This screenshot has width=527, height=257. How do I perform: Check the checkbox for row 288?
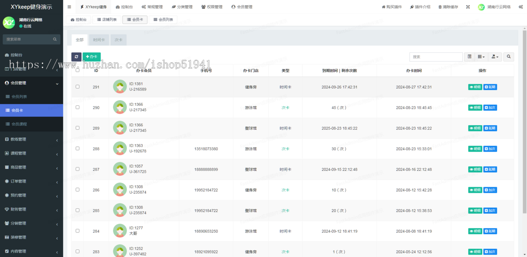78,148
